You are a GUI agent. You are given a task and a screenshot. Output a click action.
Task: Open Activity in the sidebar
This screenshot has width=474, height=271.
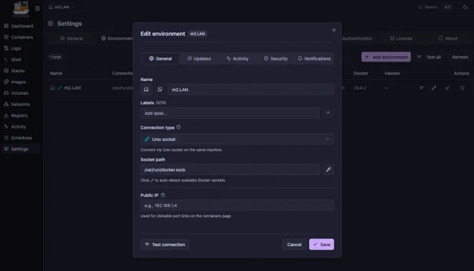point(15,127)
